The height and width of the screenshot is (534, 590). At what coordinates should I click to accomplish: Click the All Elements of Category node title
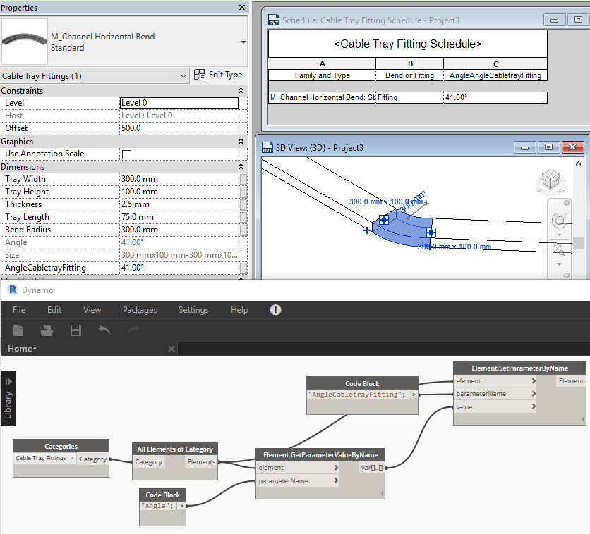(175, 449)
